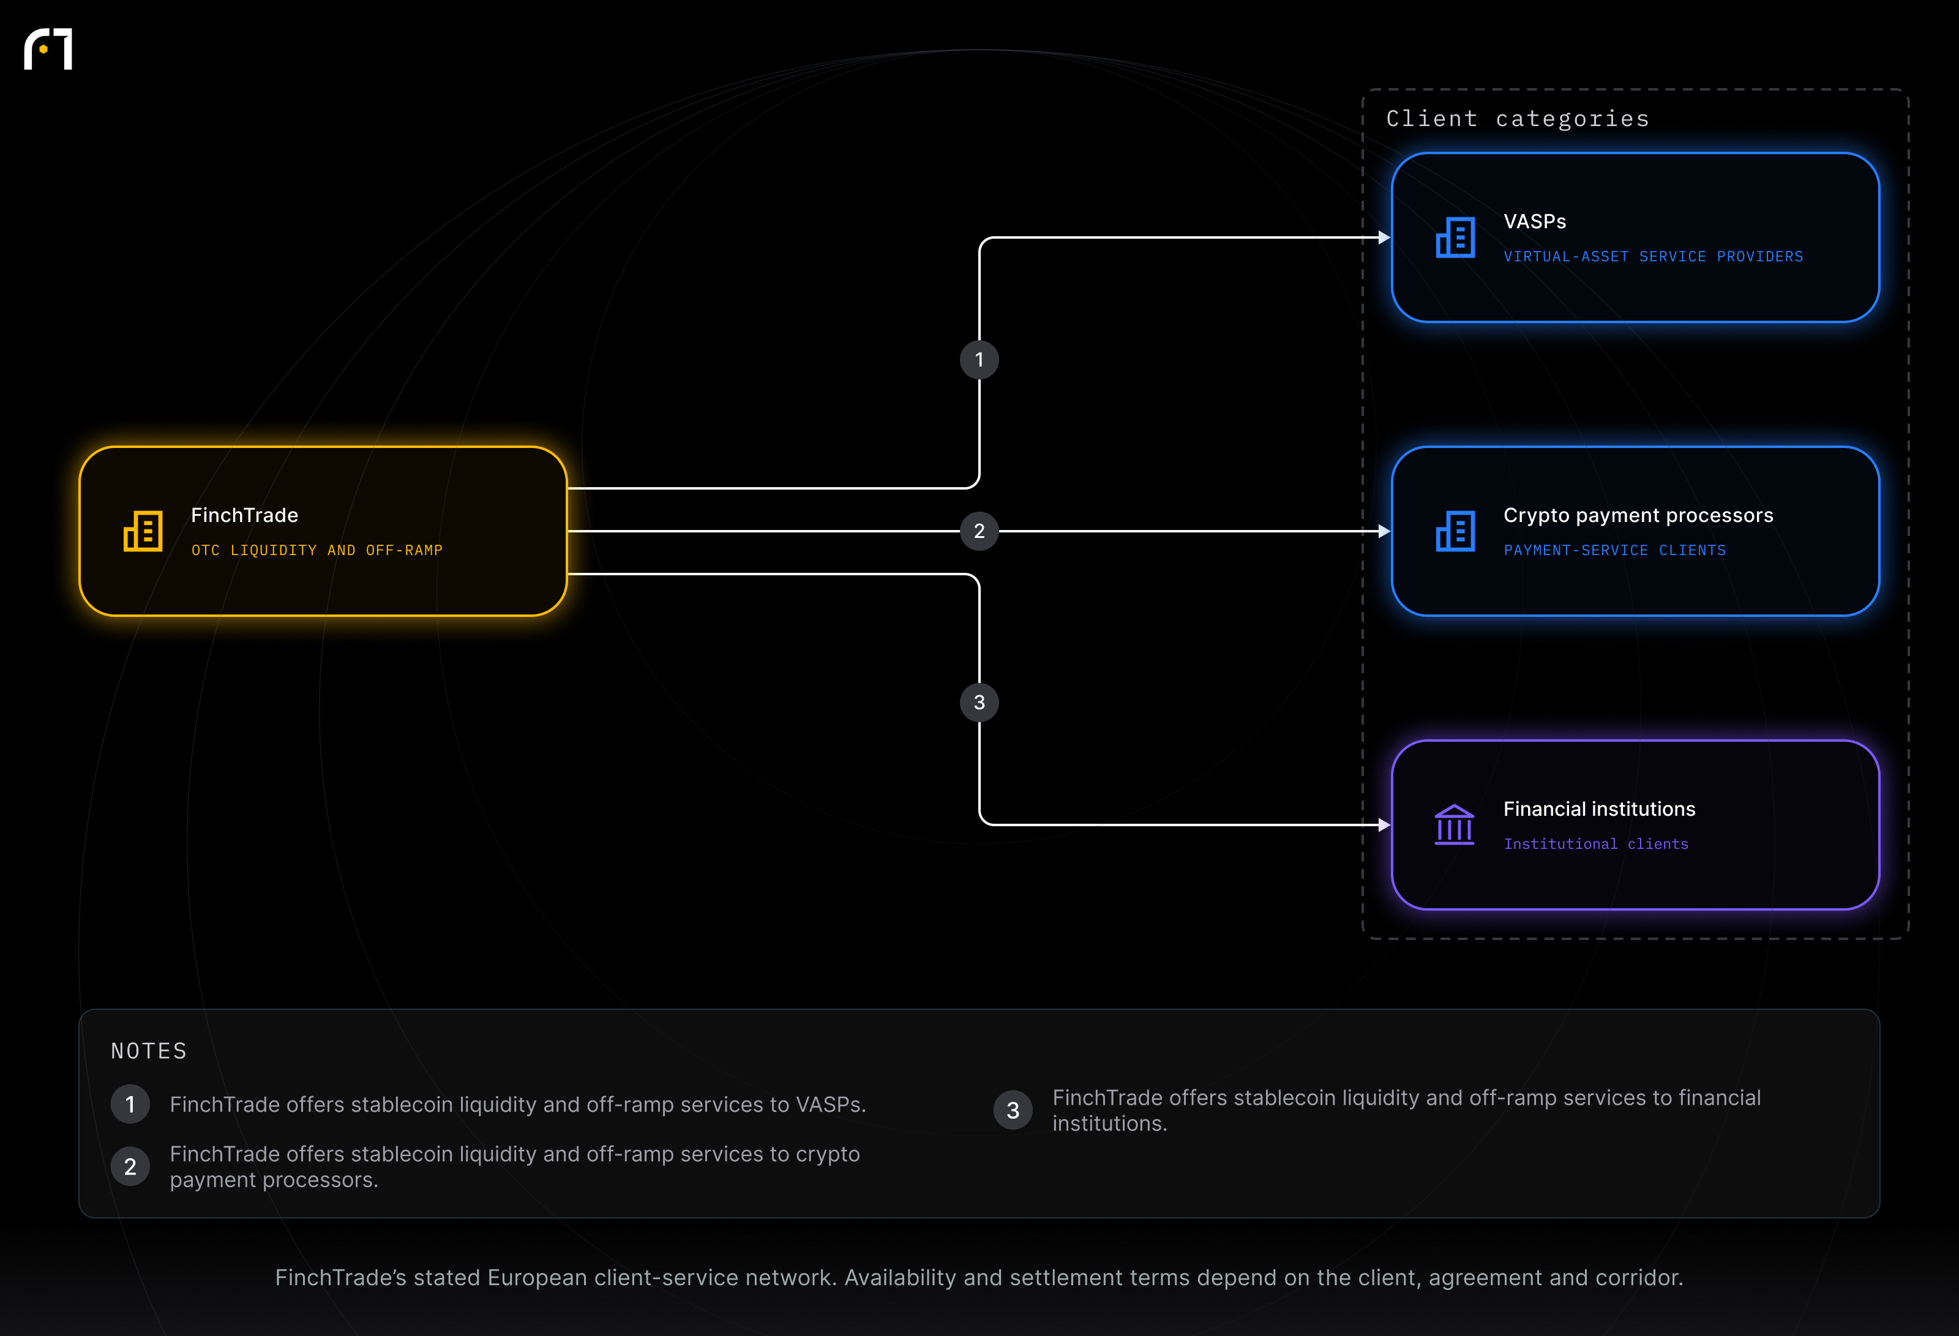
Task: Select 'VIRTUAL-ASSET SERVICE PROVIDERS' subtitle
Action: coord(1653,256)
